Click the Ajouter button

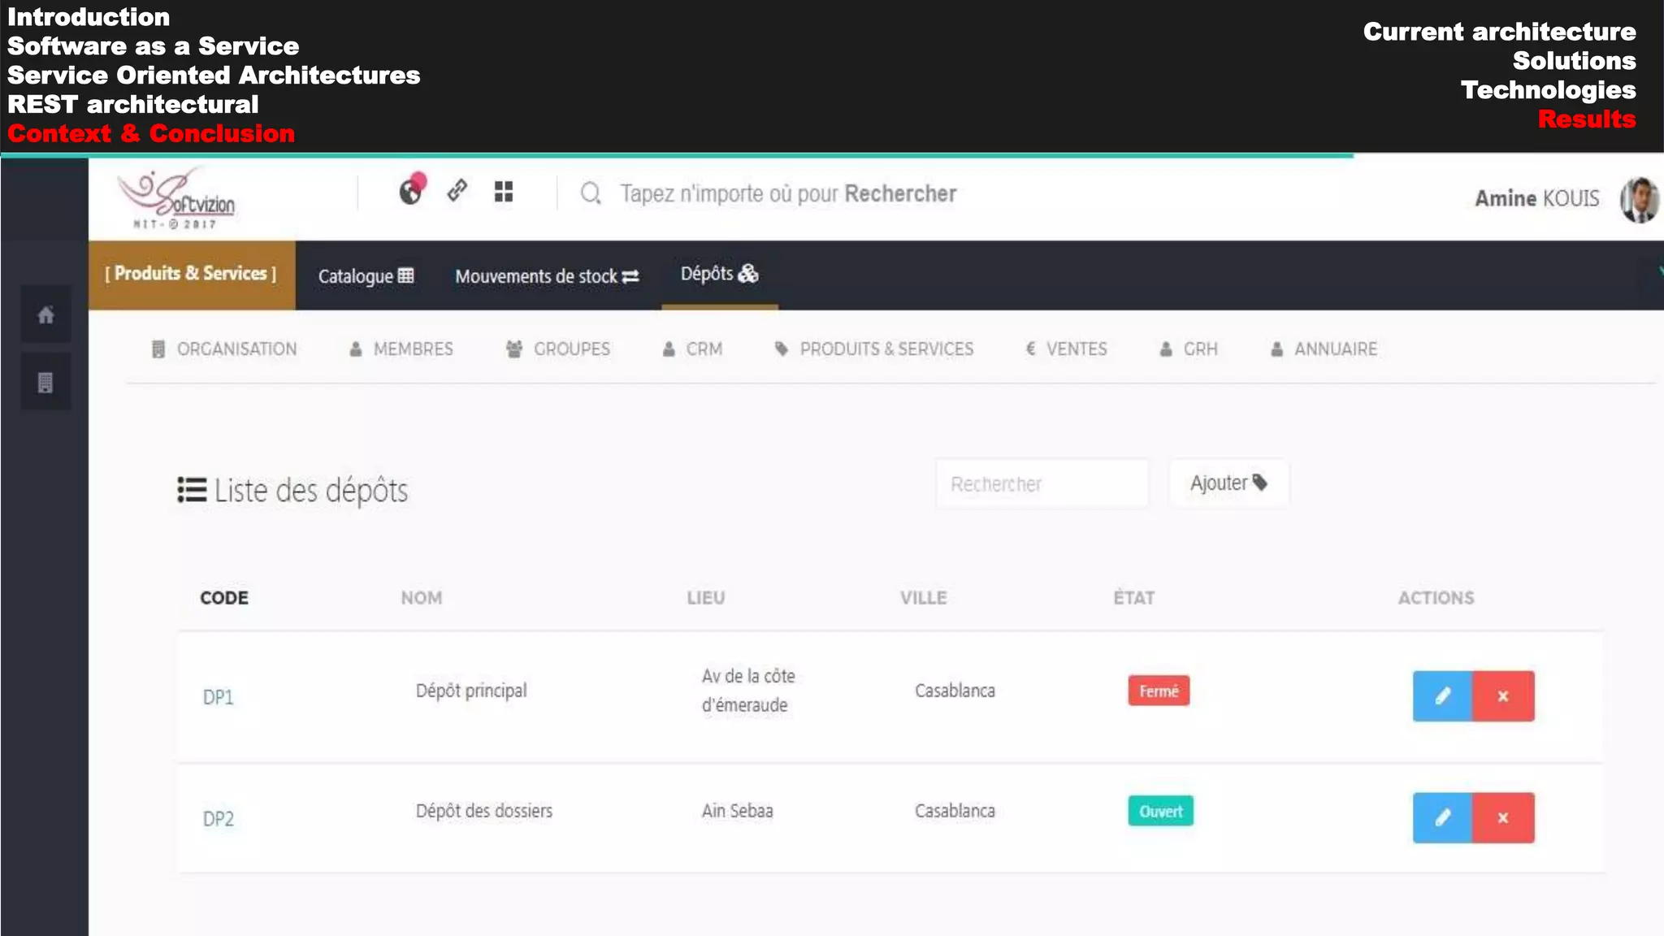click(x=1228, y=483)
